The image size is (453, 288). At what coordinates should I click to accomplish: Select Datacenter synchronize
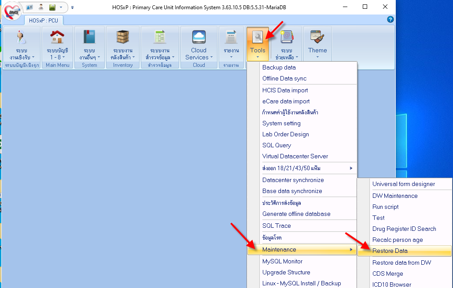(x=302, y=180)
